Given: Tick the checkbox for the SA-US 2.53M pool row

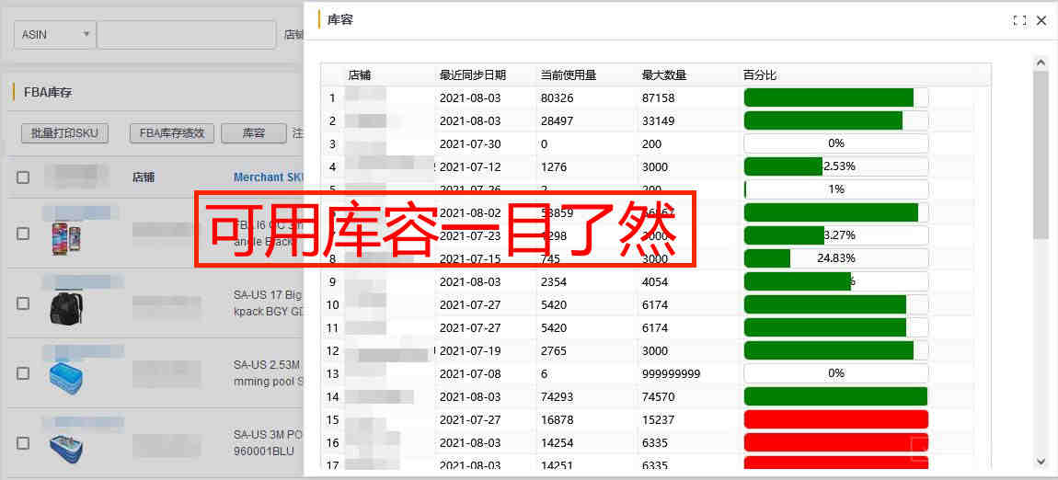Looking at the screenshot, I should (23, 373).
